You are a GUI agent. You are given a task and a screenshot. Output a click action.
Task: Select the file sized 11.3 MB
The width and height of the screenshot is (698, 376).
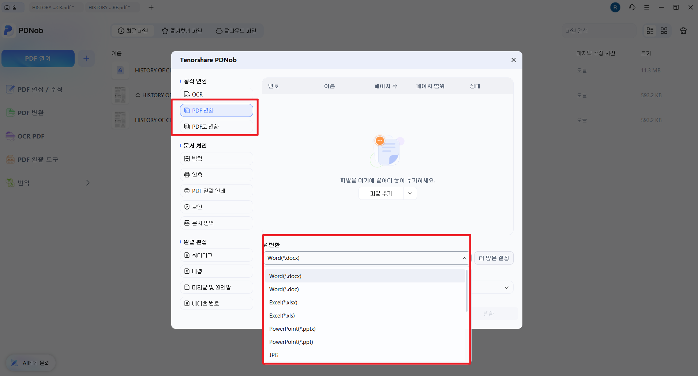[x=399, y=70]
